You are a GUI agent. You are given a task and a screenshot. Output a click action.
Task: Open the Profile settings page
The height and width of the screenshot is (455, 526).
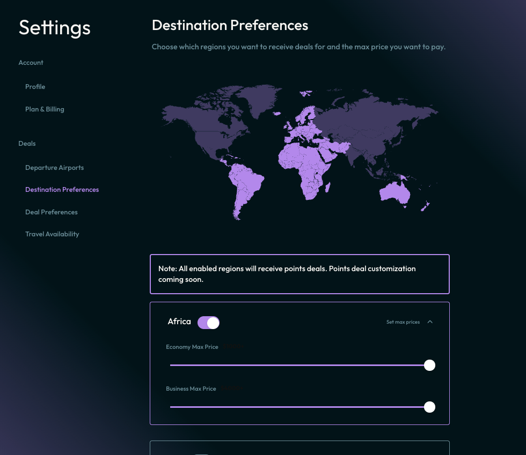pyautogui.click(x=35, y=86)
